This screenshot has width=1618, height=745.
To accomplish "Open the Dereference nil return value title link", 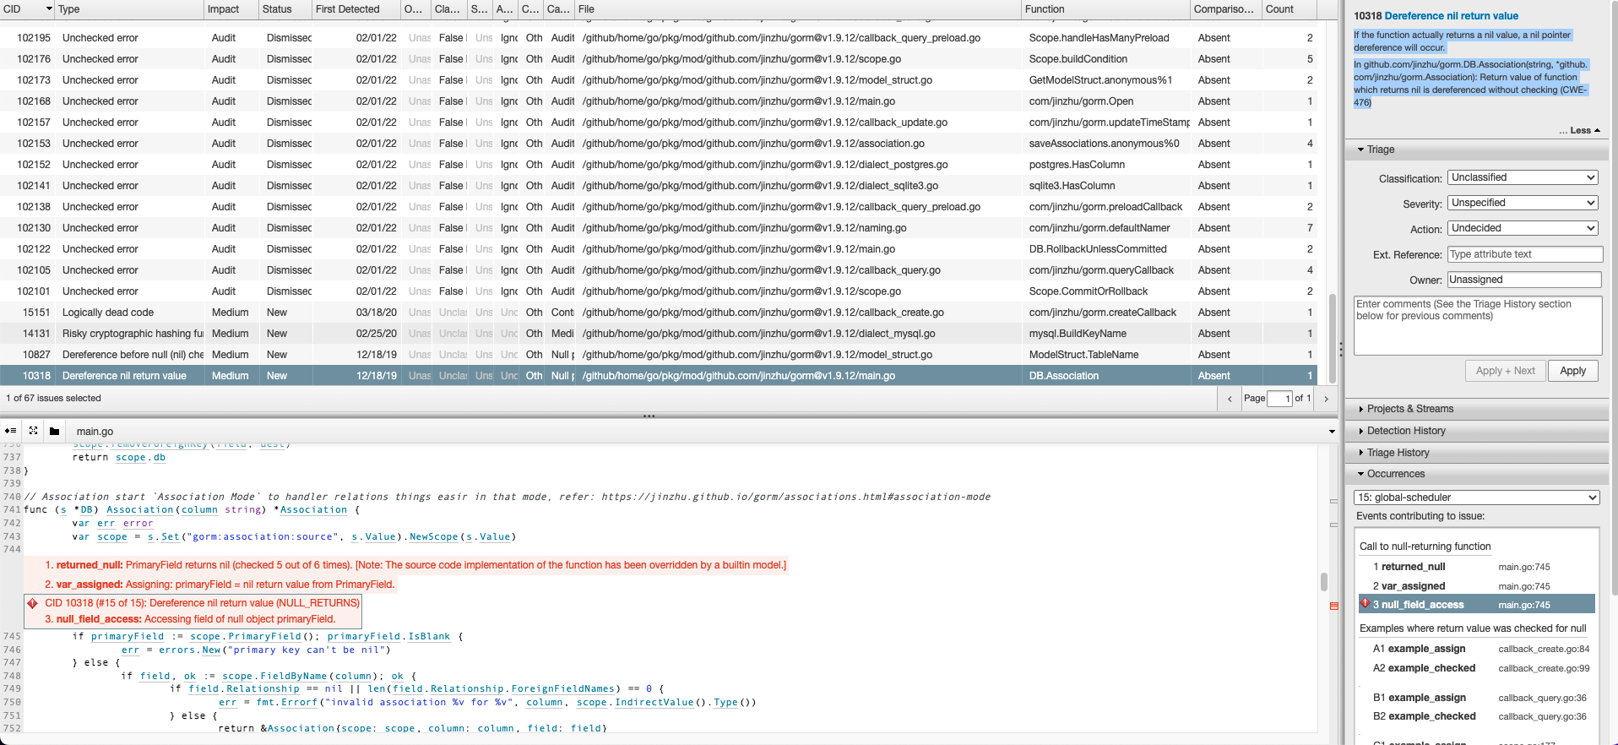I will (1451, 16).
